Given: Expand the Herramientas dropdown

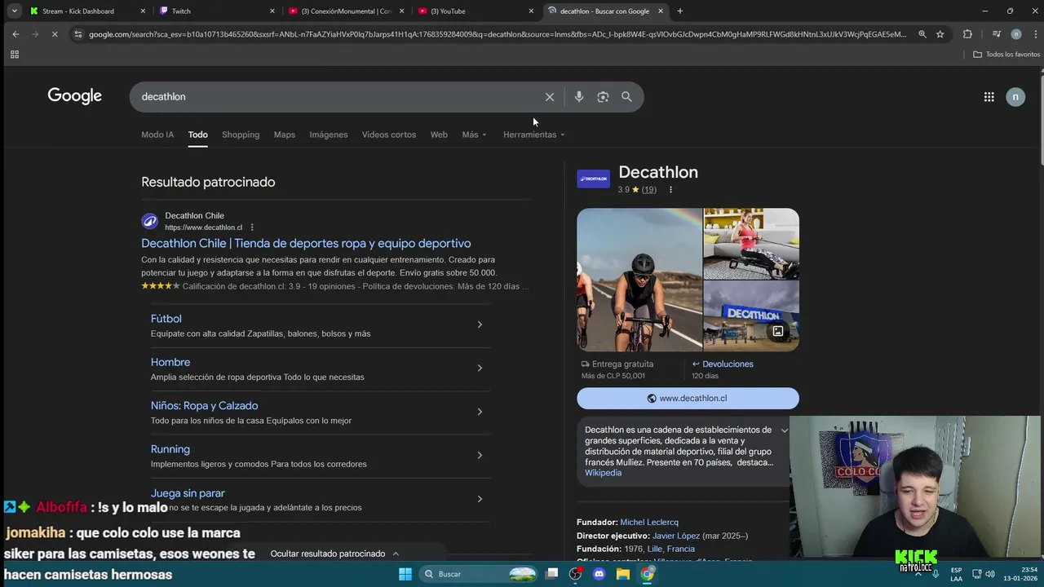Looking at the screenshot, I should (534, 135).
